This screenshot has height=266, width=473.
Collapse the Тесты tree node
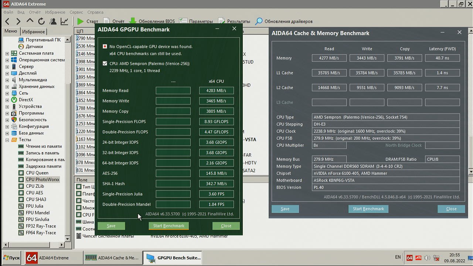point(7,140)
